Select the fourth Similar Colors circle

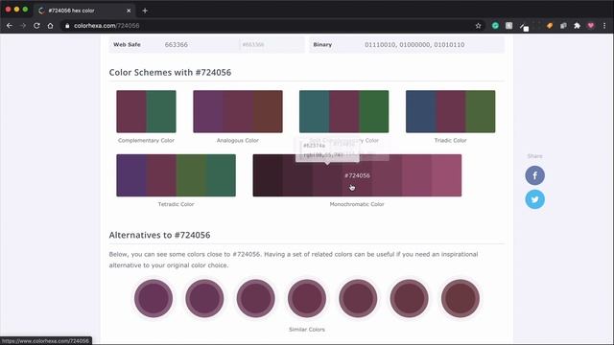pos(307,298)
